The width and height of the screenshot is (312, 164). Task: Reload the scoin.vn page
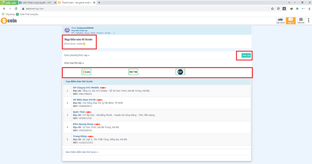[16, 9]
